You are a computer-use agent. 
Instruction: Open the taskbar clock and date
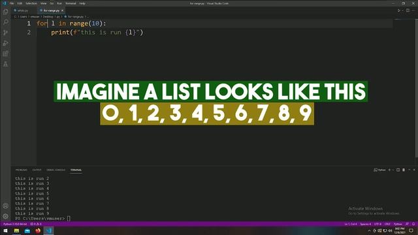coord(400,230)
